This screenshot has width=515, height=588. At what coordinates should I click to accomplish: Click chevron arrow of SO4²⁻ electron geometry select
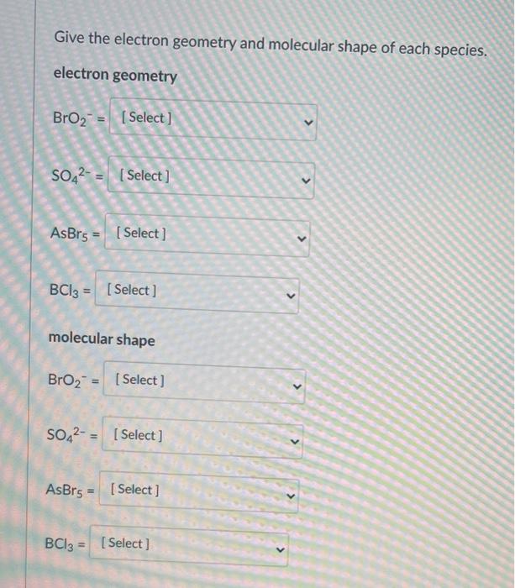click(306, 181)
